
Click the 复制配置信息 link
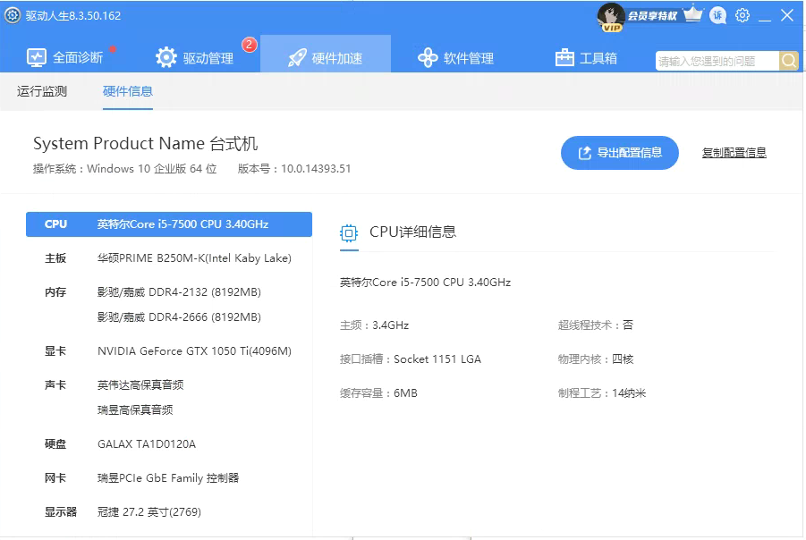tap(734, 153)
